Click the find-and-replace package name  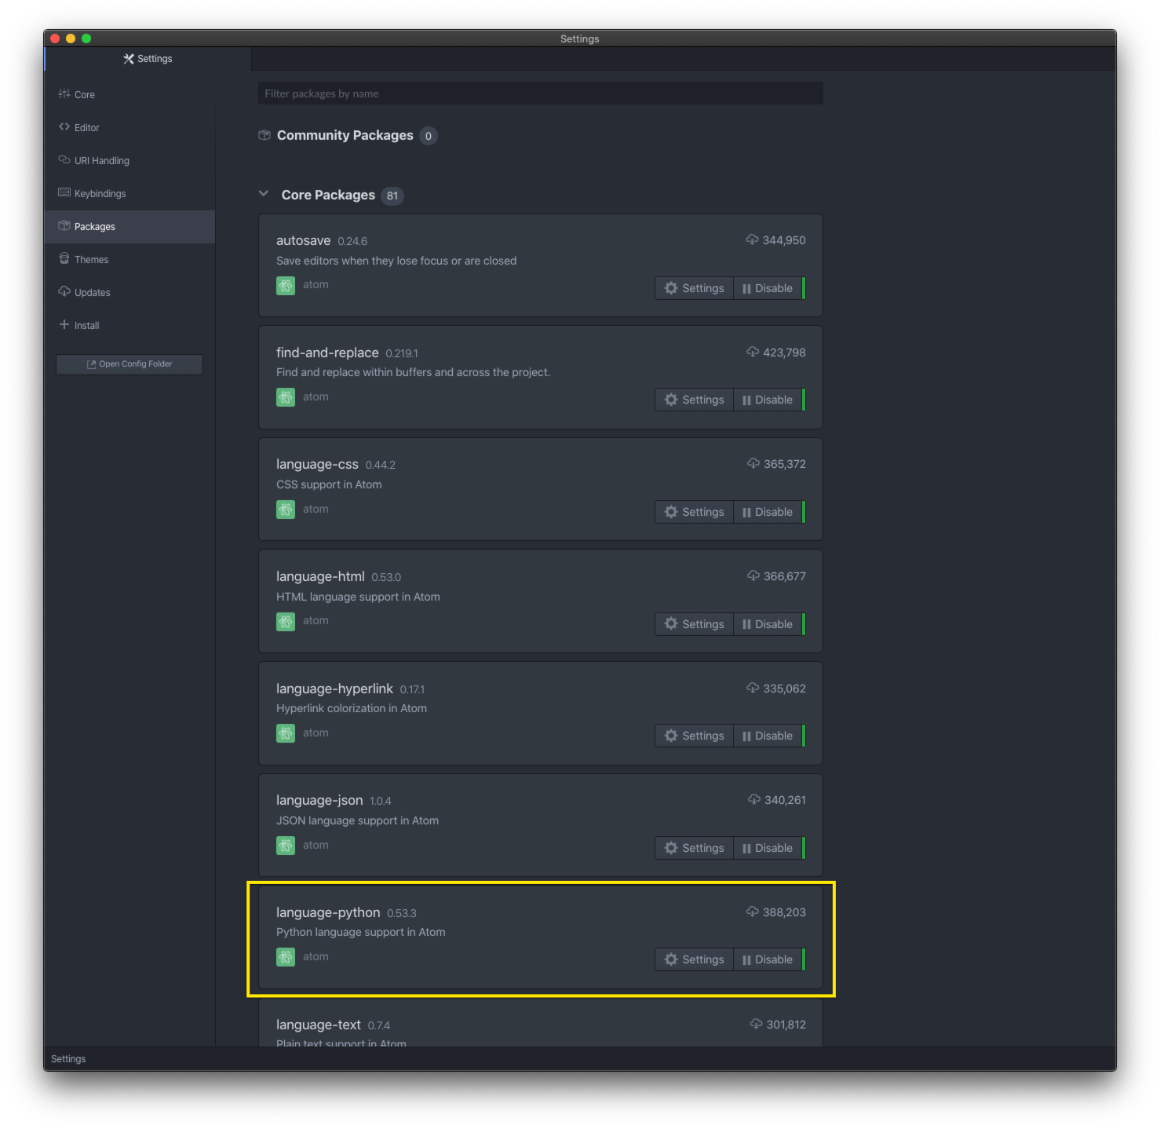coord(327,353)
